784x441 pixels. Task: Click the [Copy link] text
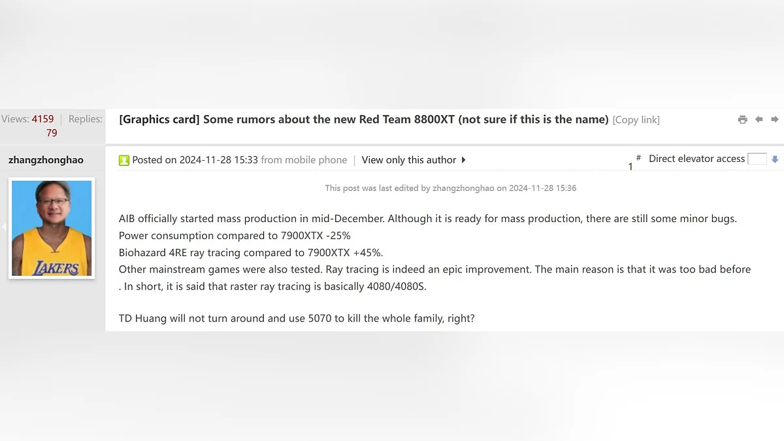tap(636, 120)
